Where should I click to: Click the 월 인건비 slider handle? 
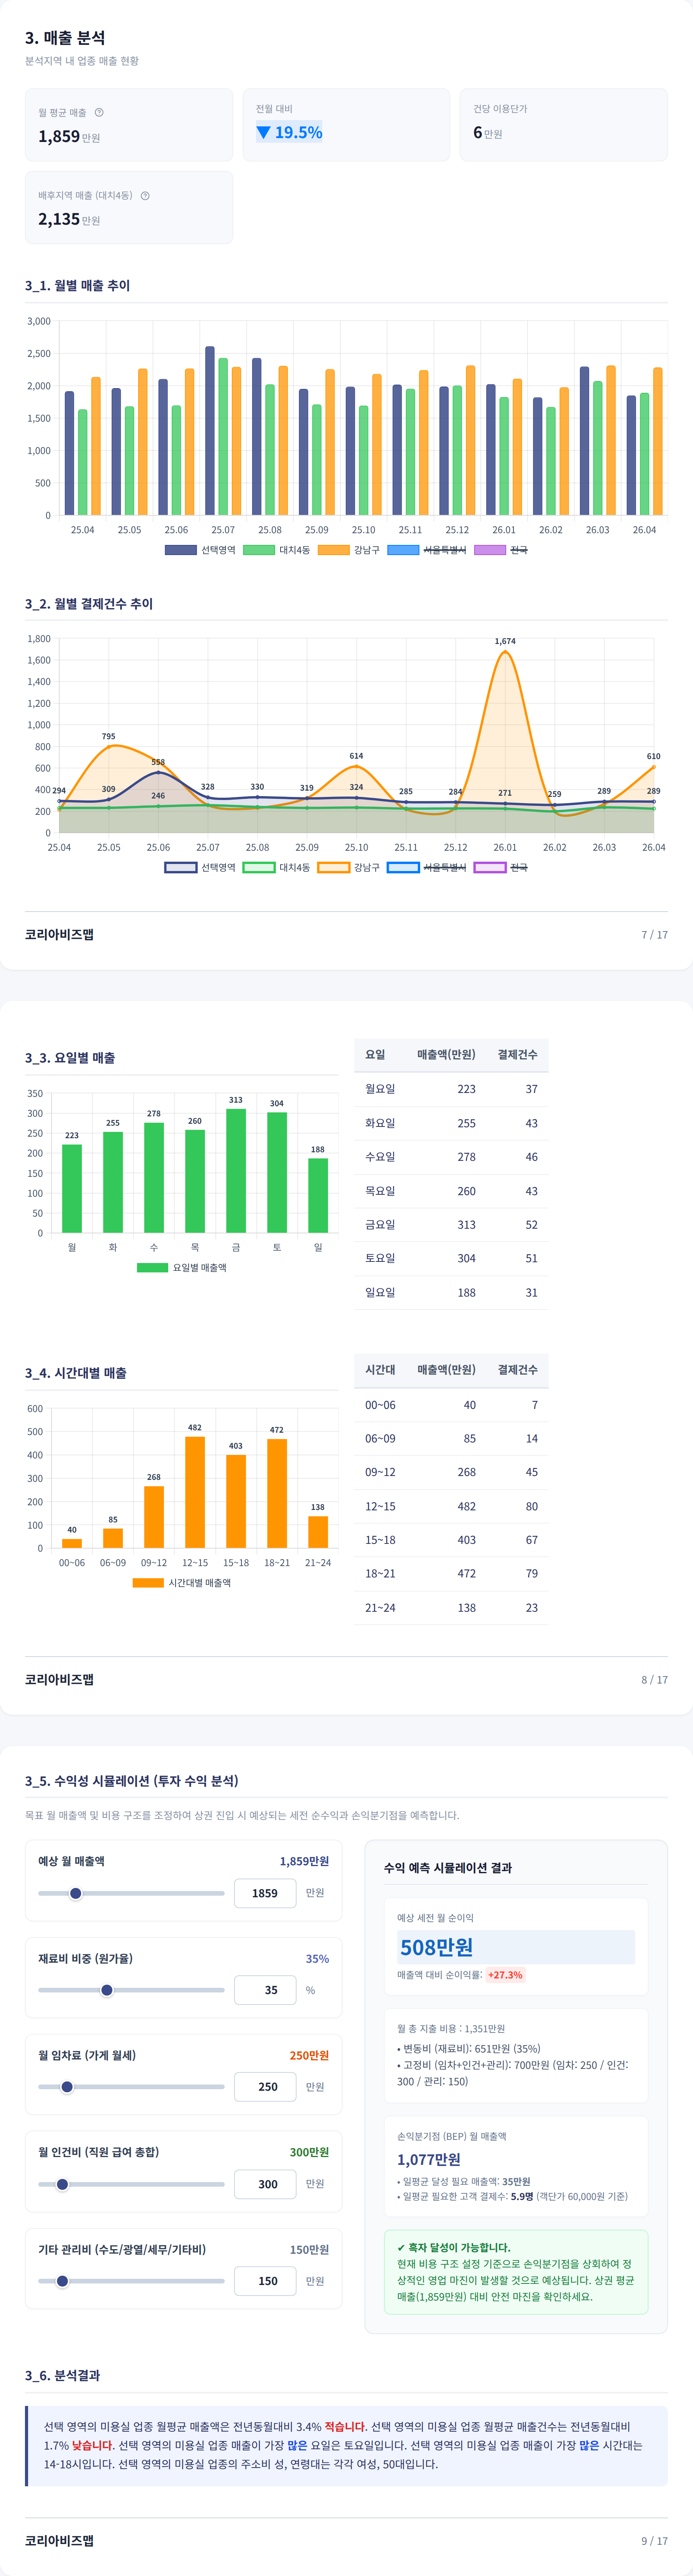pos(62,2184)
